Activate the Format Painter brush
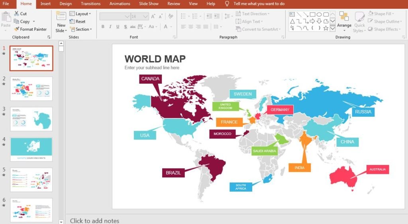 click(17, 29)
